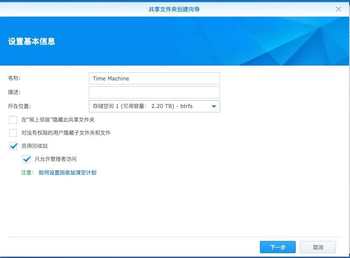
Task: Click the name field containing Time Machine
Action: click(x=153, y=78)
